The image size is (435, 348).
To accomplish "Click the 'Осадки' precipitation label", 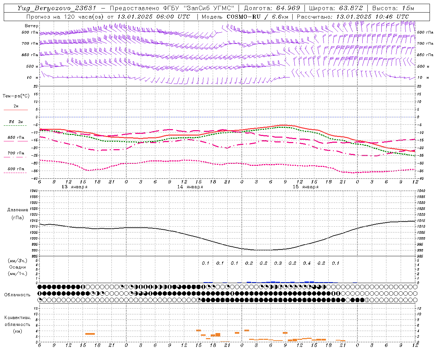I will 18,267.
